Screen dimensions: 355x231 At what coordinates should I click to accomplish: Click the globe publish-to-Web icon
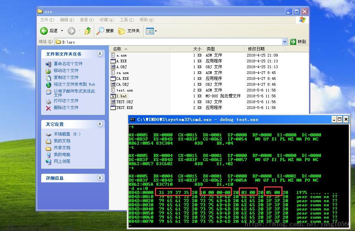tap(48, 85)
